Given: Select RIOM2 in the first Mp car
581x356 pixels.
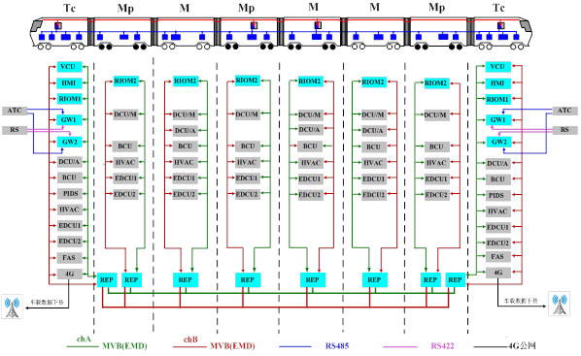Looking at the screenshot, I should pyautogui.click(x=125, y=81).
